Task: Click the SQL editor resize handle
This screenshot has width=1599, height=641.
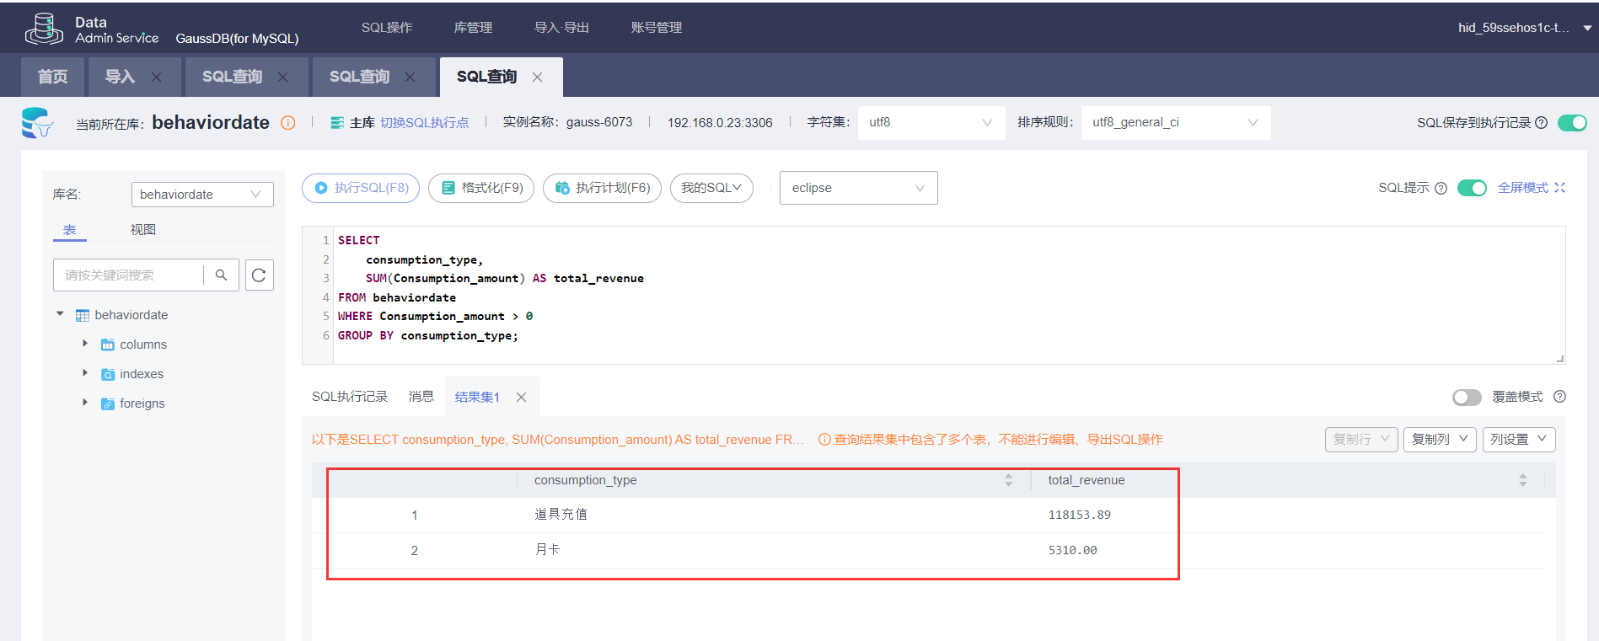Action: coord(1560,359)
